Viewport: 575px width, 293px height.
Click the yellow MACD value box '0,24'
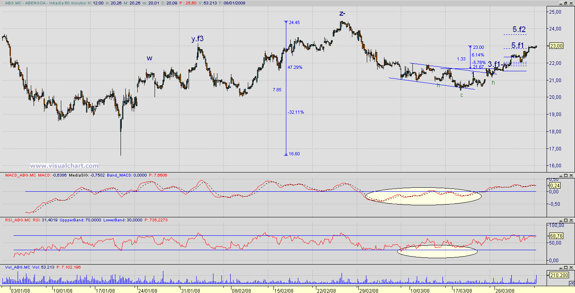[555, 185]
